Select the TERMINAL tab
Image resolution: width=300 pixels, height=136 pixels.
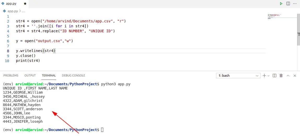click(x=49, y=75)
